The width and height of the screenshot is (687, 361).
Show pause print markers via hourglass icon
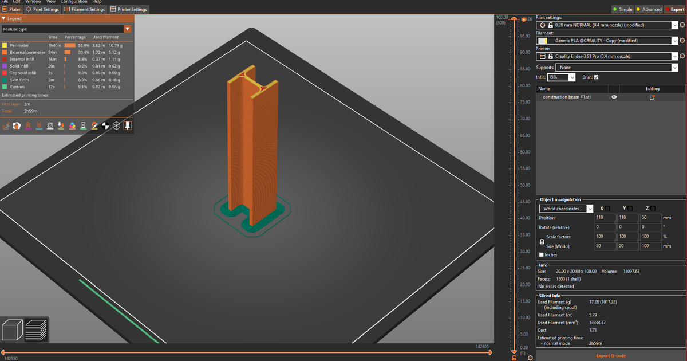[83, 126]
